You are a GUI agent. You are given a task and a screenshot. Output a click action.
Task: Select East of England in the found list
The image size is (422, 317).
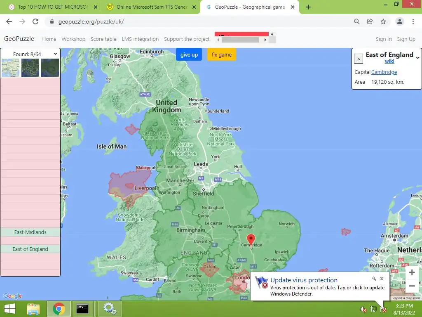pyautogui.click(x=30, y=249)
